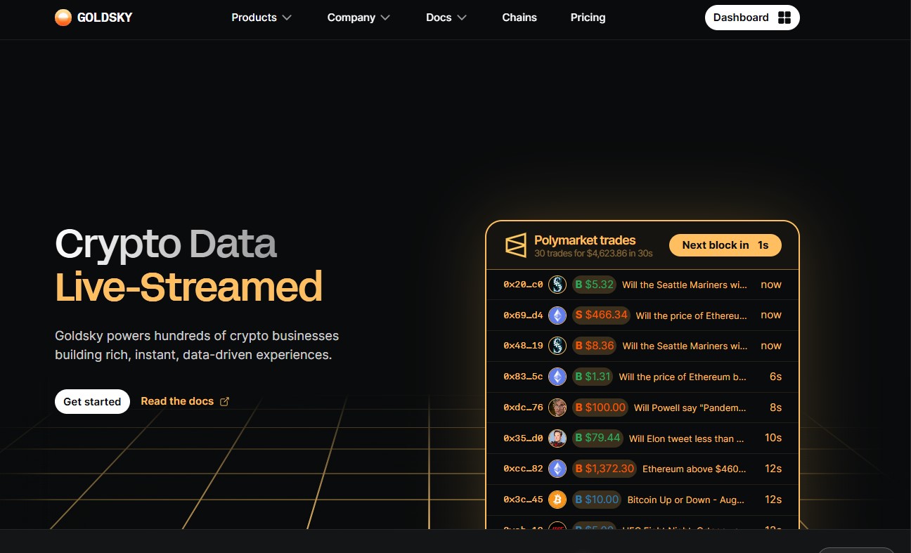Viewport: 911px width, 553px height.
Task: Click address 0x69…d4
Action: click(523, 315)
